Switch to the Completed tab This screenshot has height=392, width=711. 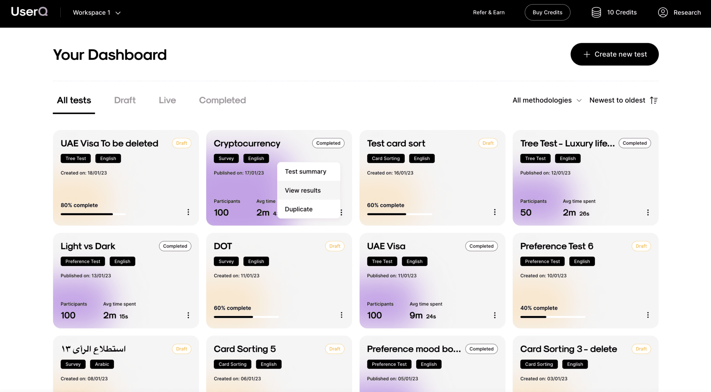tap(223, 100)
